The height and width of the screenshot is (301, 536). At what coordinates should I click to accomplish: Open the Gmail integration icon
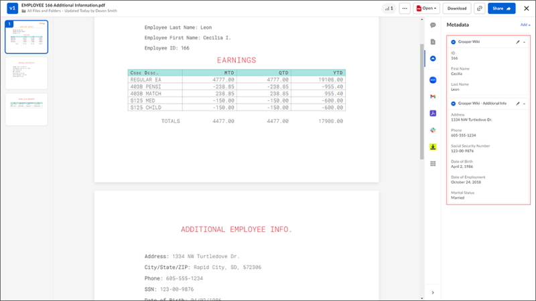point(433,96)
